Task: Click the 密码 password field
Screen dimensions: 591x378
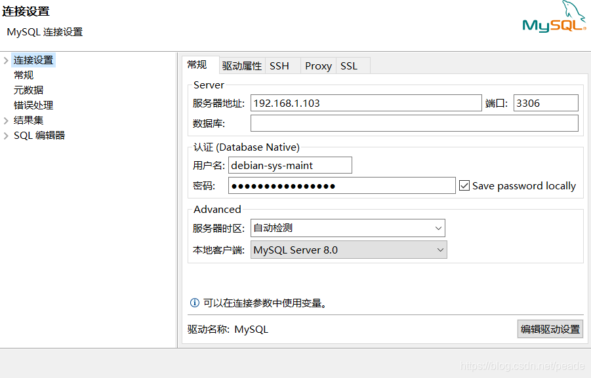Action: (x=342, y=185)
